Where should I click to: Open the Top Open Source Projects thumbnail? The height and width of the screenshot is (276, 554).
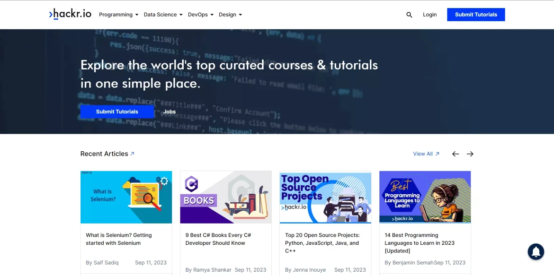325,197
